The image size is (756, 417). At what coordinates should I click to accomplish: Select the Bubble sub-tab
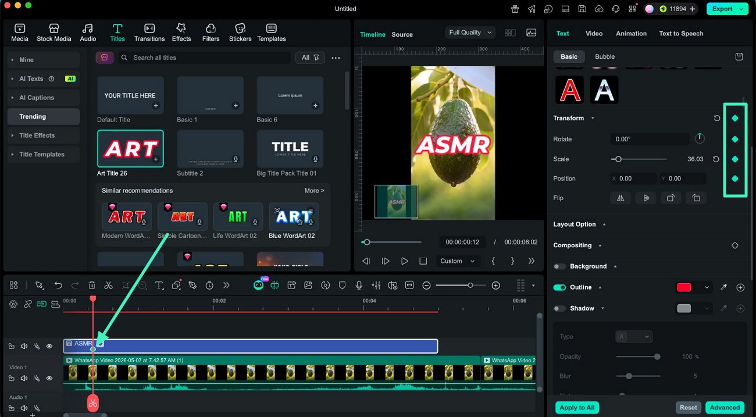click(x=605, y=56)
